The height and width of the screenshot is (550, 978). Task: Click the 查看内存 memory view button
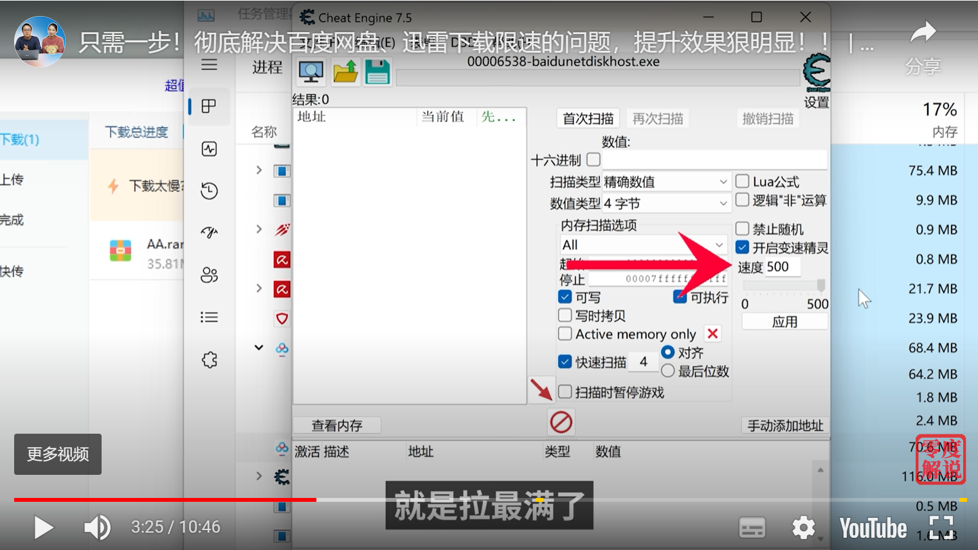pos(337,425)
